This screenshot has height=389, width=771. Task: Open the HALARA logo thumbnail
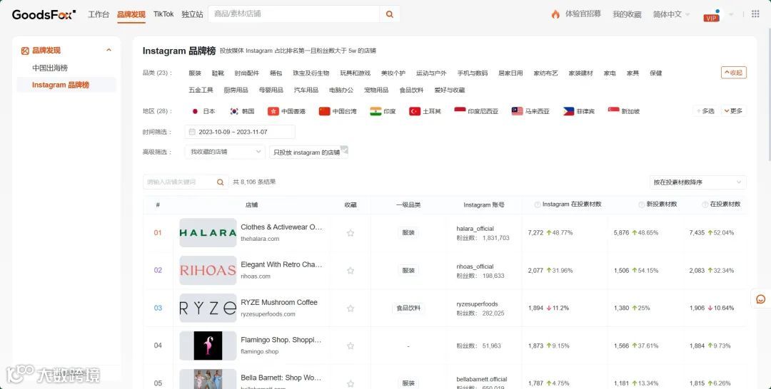click(208, 233)
